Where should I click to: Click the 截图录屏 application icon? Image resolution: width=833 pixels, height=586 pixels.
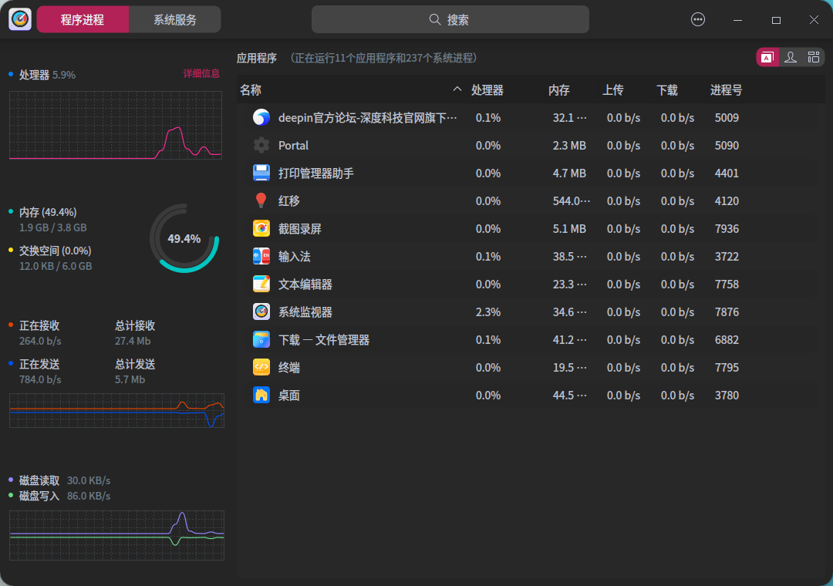pyautogui.click(x=261, y=228)
